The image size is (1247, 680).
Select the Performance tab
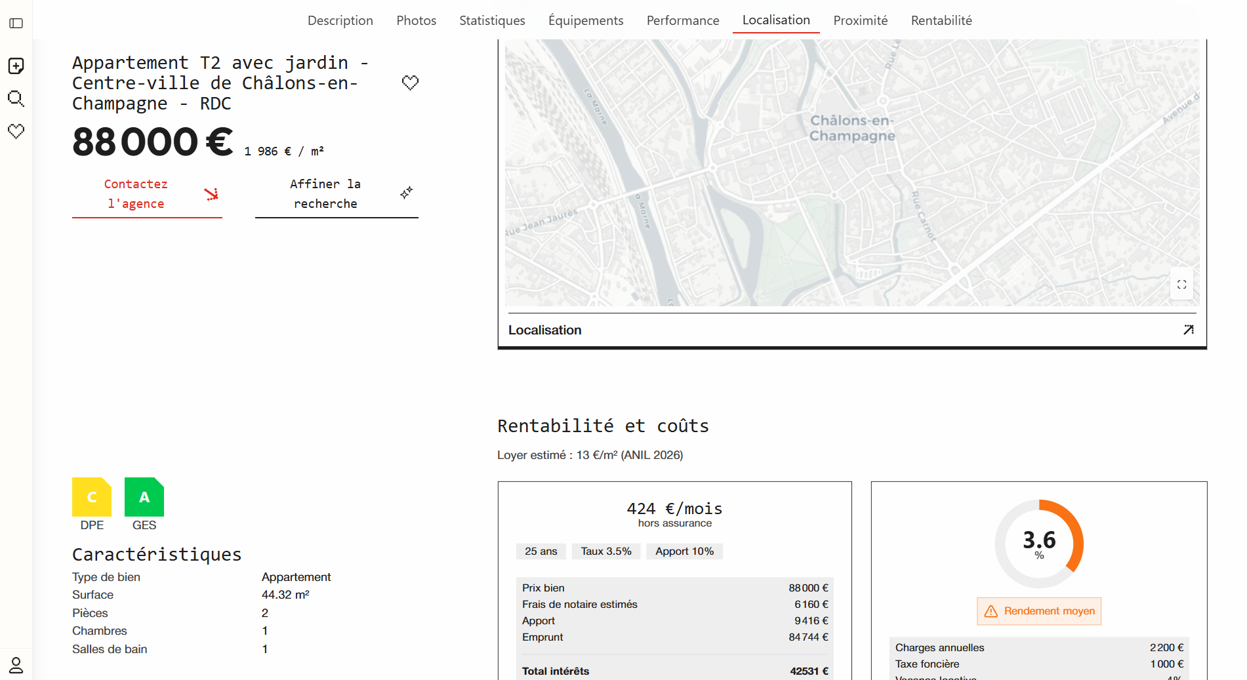683,20
